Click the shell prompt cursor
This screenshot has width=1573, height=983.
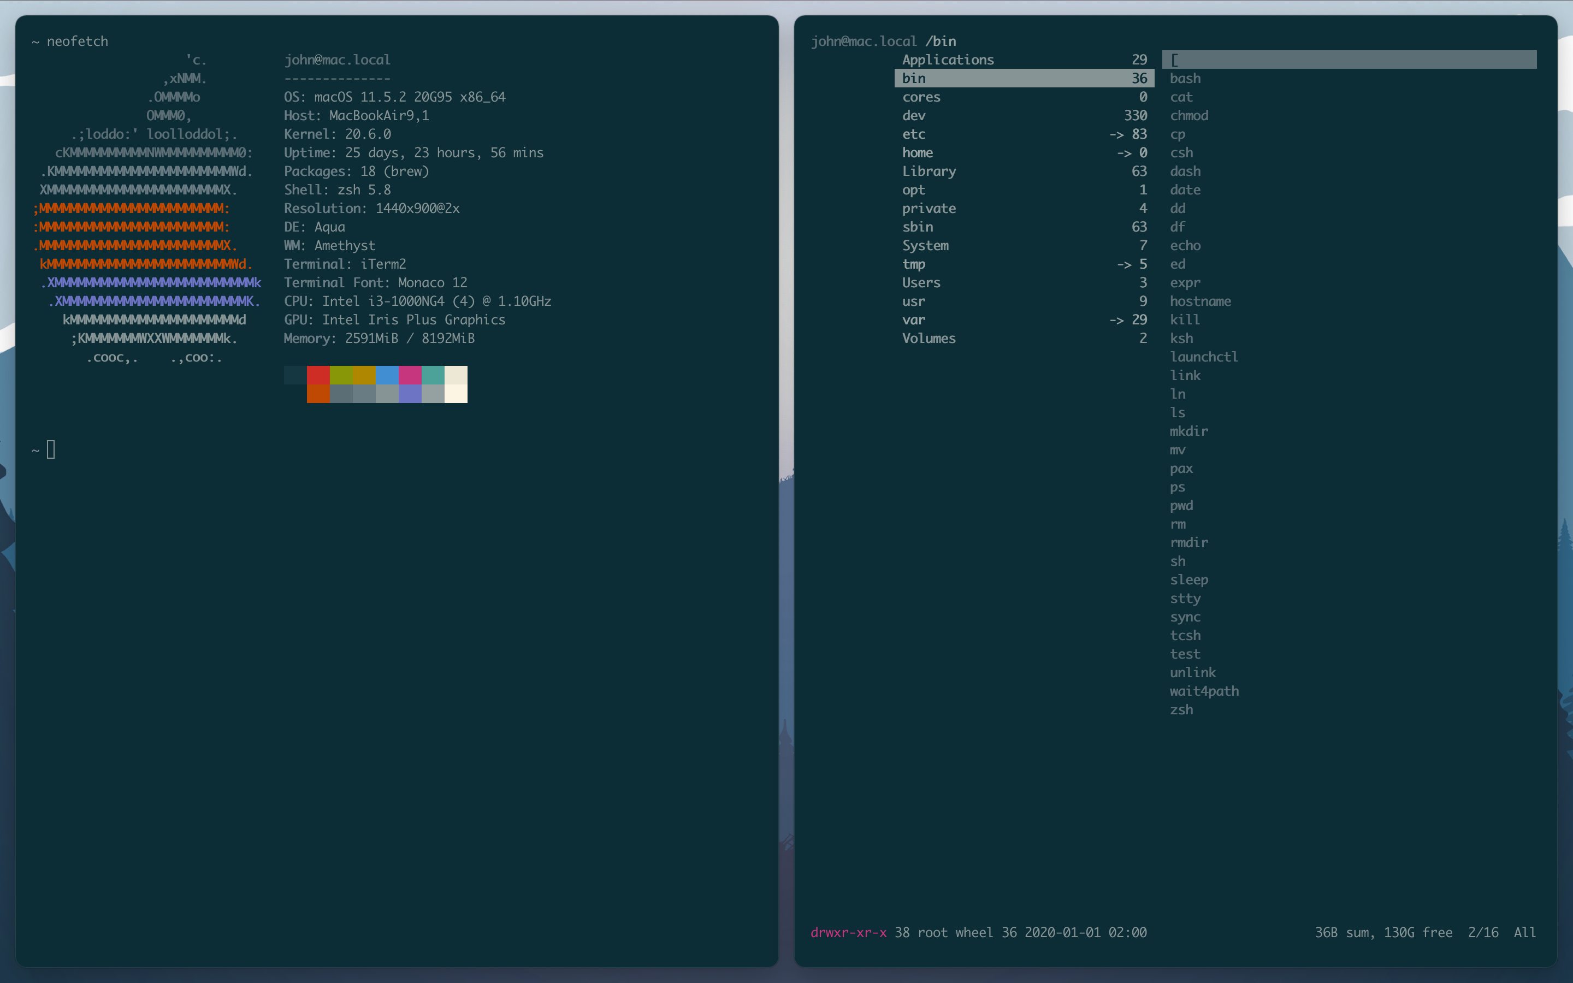point(51,450)
